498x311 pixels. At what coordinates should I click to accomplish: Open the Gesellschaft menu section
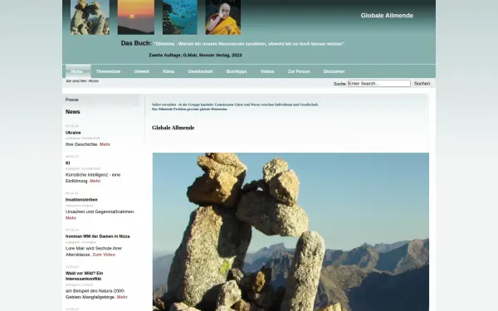200,71
